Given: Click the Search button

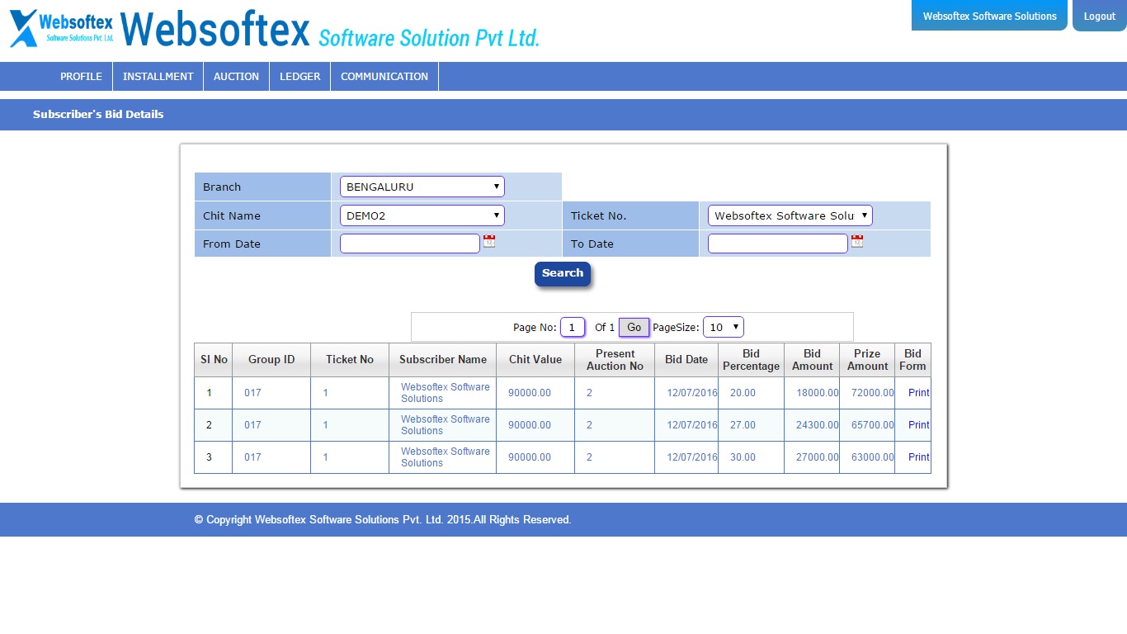Looking at the screenshot, I should [x=563, y=273].
